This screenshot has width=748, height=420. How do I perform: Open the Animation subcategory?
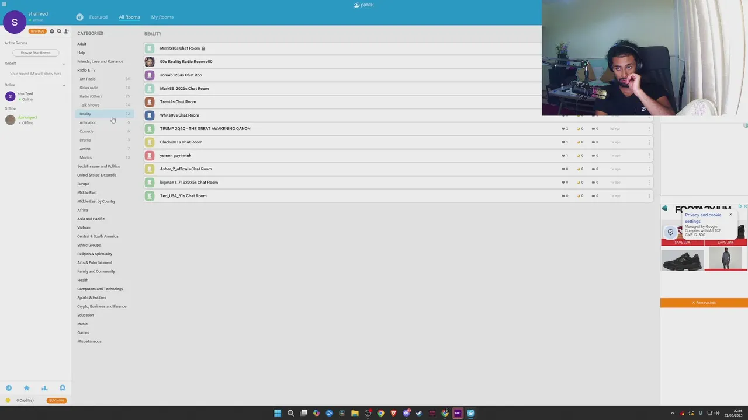(x=88, y=123)
